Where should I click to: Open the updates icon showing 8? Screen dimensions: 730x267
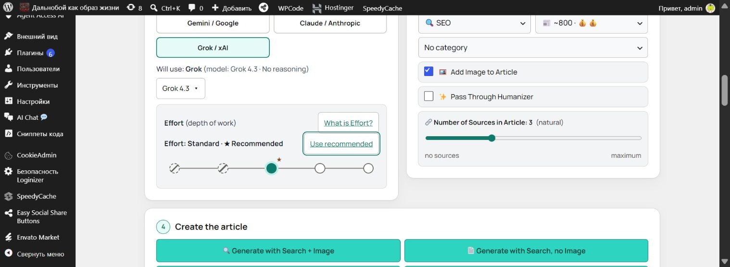(x=131, y=8)
